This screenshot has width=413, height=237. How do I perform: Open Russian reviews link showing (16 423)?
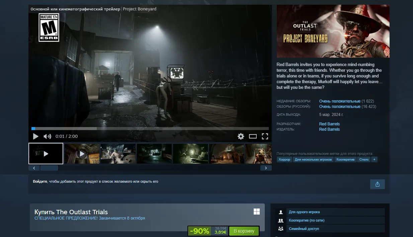340,107
